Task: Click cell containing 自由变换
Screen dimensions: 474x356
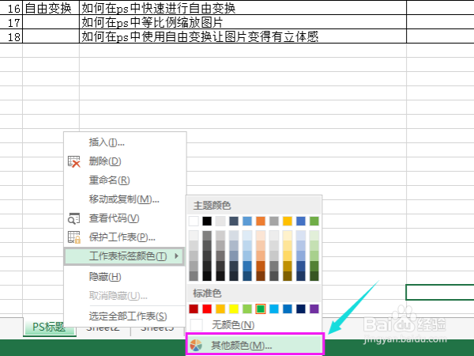Action: [51, 8]
